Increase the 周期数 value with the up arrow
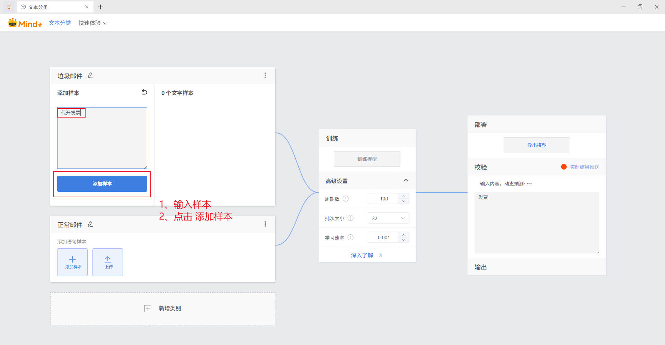Screen dimensions: 665x345 click(404, 196)
